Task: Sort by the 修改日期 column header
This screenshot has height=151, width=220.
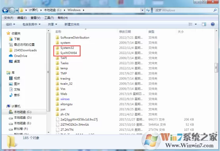Action: [x=125, y=32]
